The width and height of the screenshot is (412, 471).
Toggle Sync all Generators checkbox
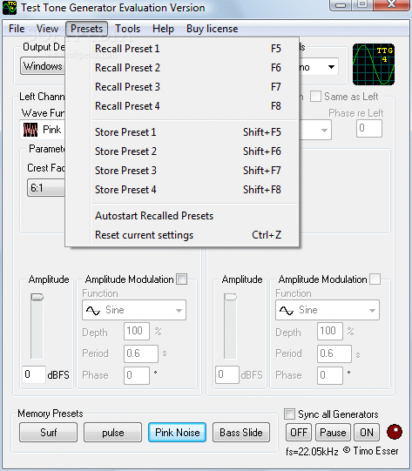coord(290,414)
